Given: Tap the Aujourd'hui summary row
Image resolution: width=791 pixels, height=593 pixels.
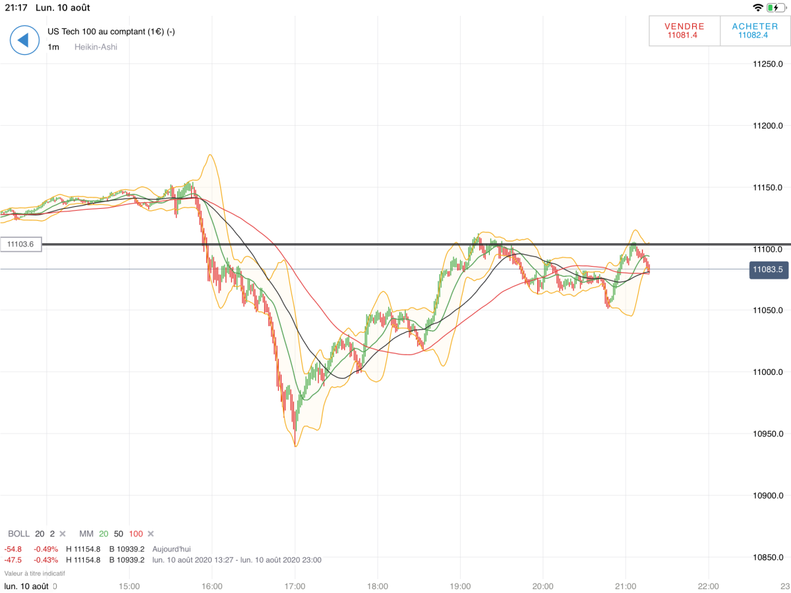Looking at the screenshot, I should (x=171, y=549).
